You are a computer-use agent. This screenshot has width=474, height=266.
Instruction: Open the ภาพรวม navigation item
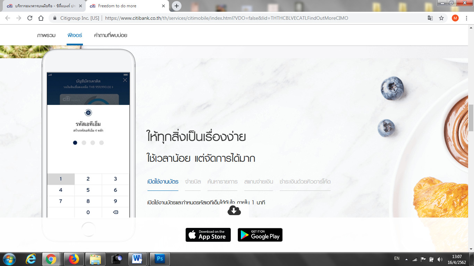pos(46,35)
